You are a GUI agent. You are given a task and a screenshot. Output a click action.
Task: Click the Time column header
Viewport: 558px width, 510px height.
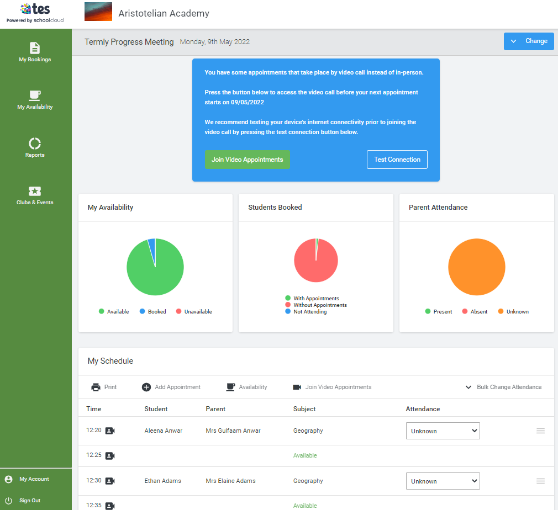point(93,409)
